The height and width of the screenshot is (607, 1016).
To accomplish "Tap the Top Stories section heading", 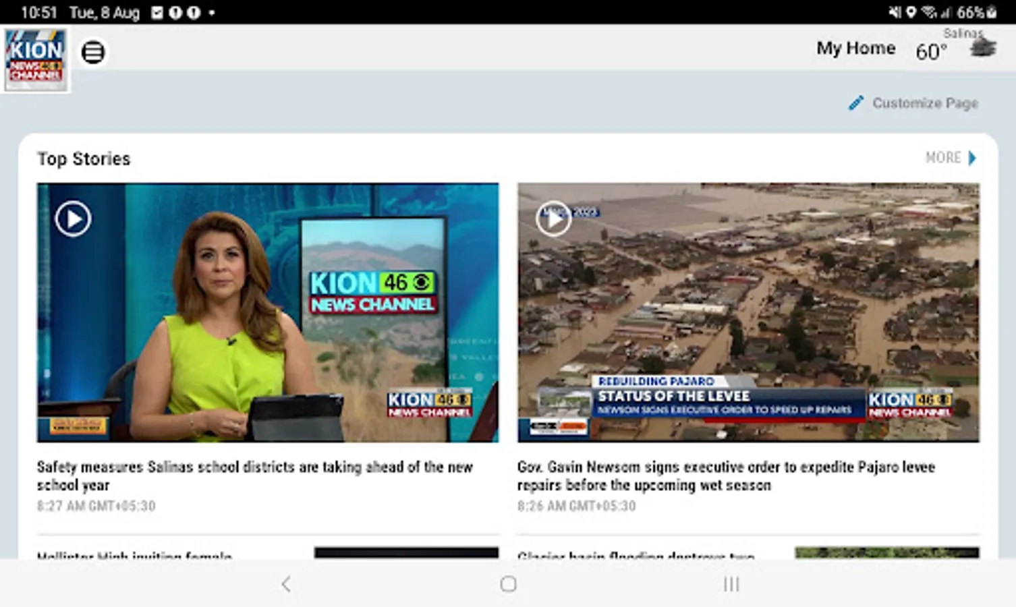I will click(84, 158).
